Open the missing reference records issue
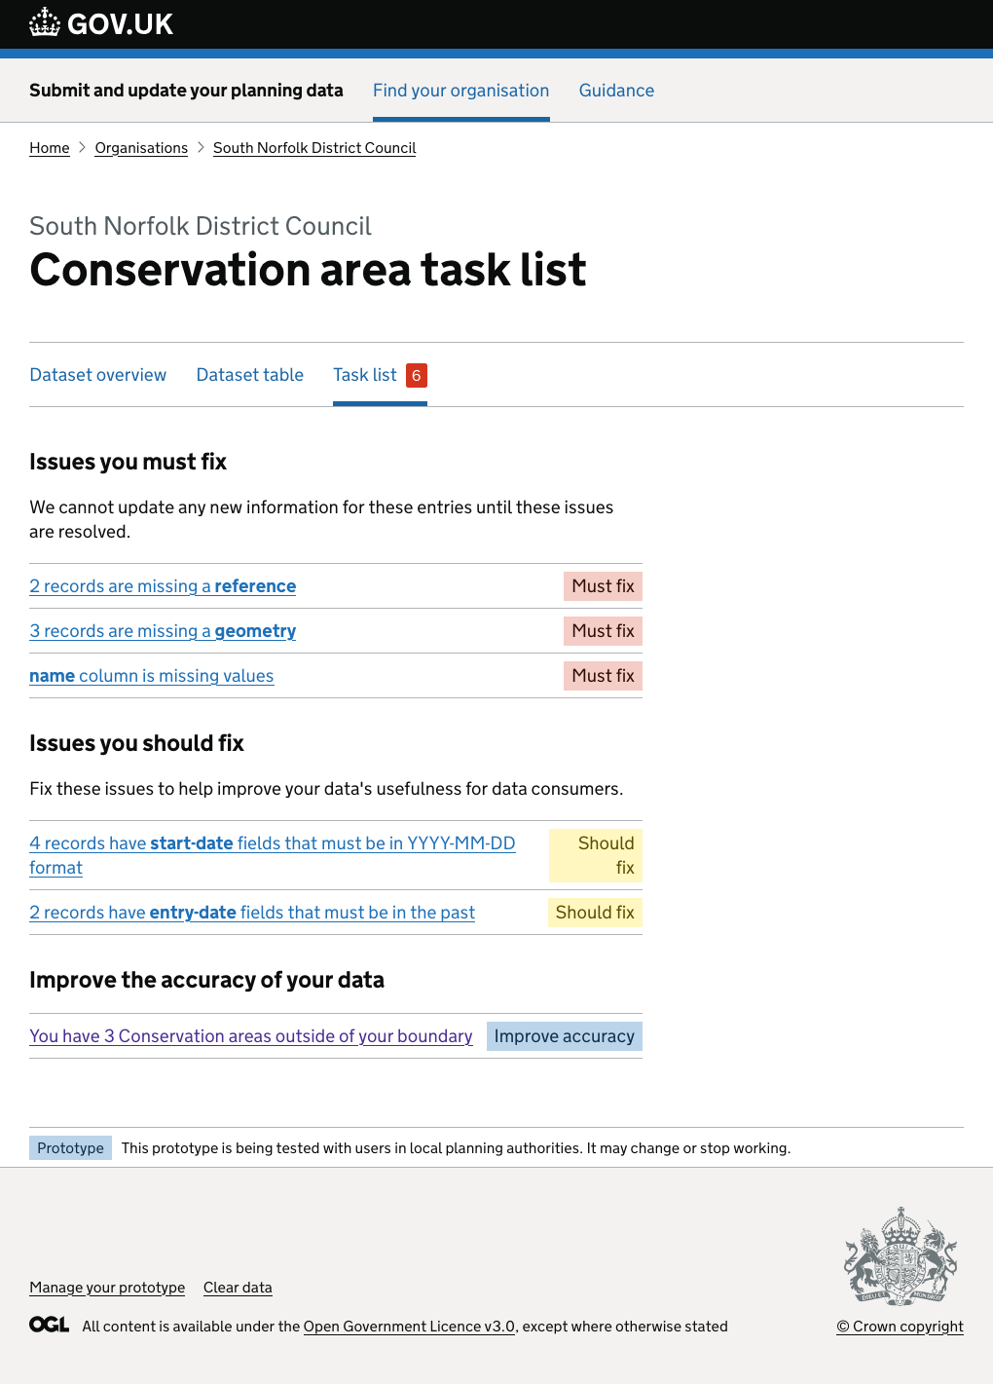 163,586
